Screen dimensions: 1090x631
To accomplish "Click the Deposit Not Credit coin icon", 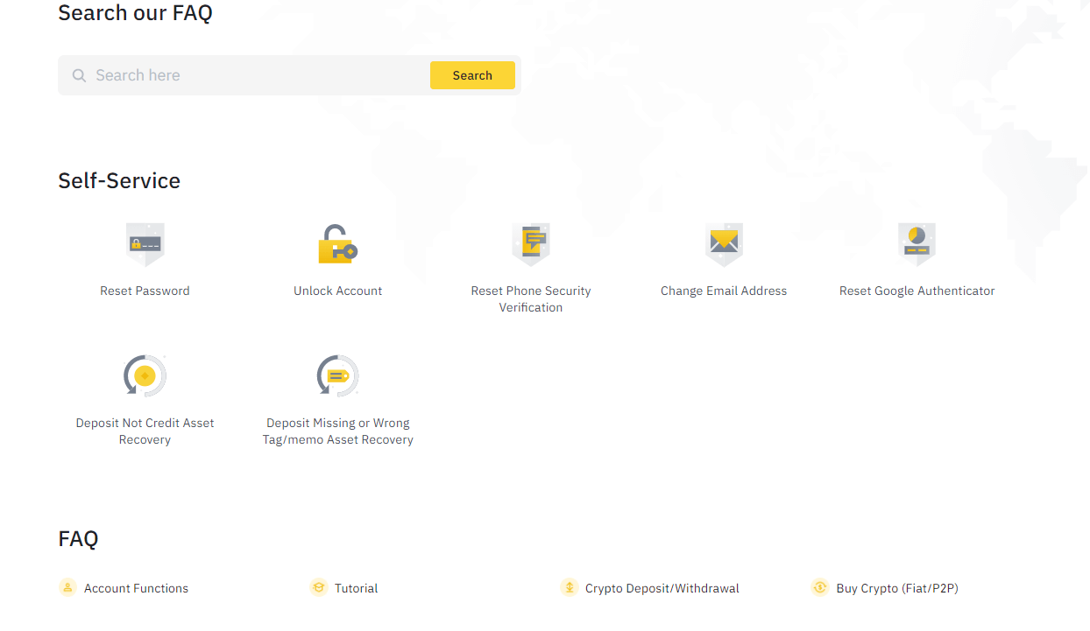I will pos(145,376).
